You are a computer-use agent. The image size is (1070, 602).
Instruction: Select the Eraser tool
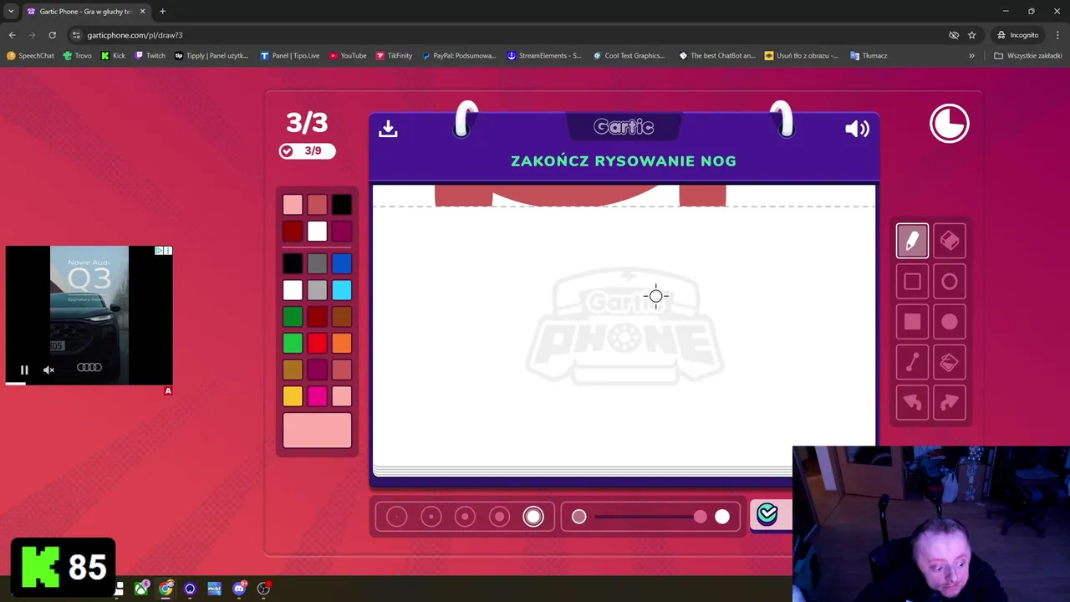pyautogui.click(x=949, y=241)
